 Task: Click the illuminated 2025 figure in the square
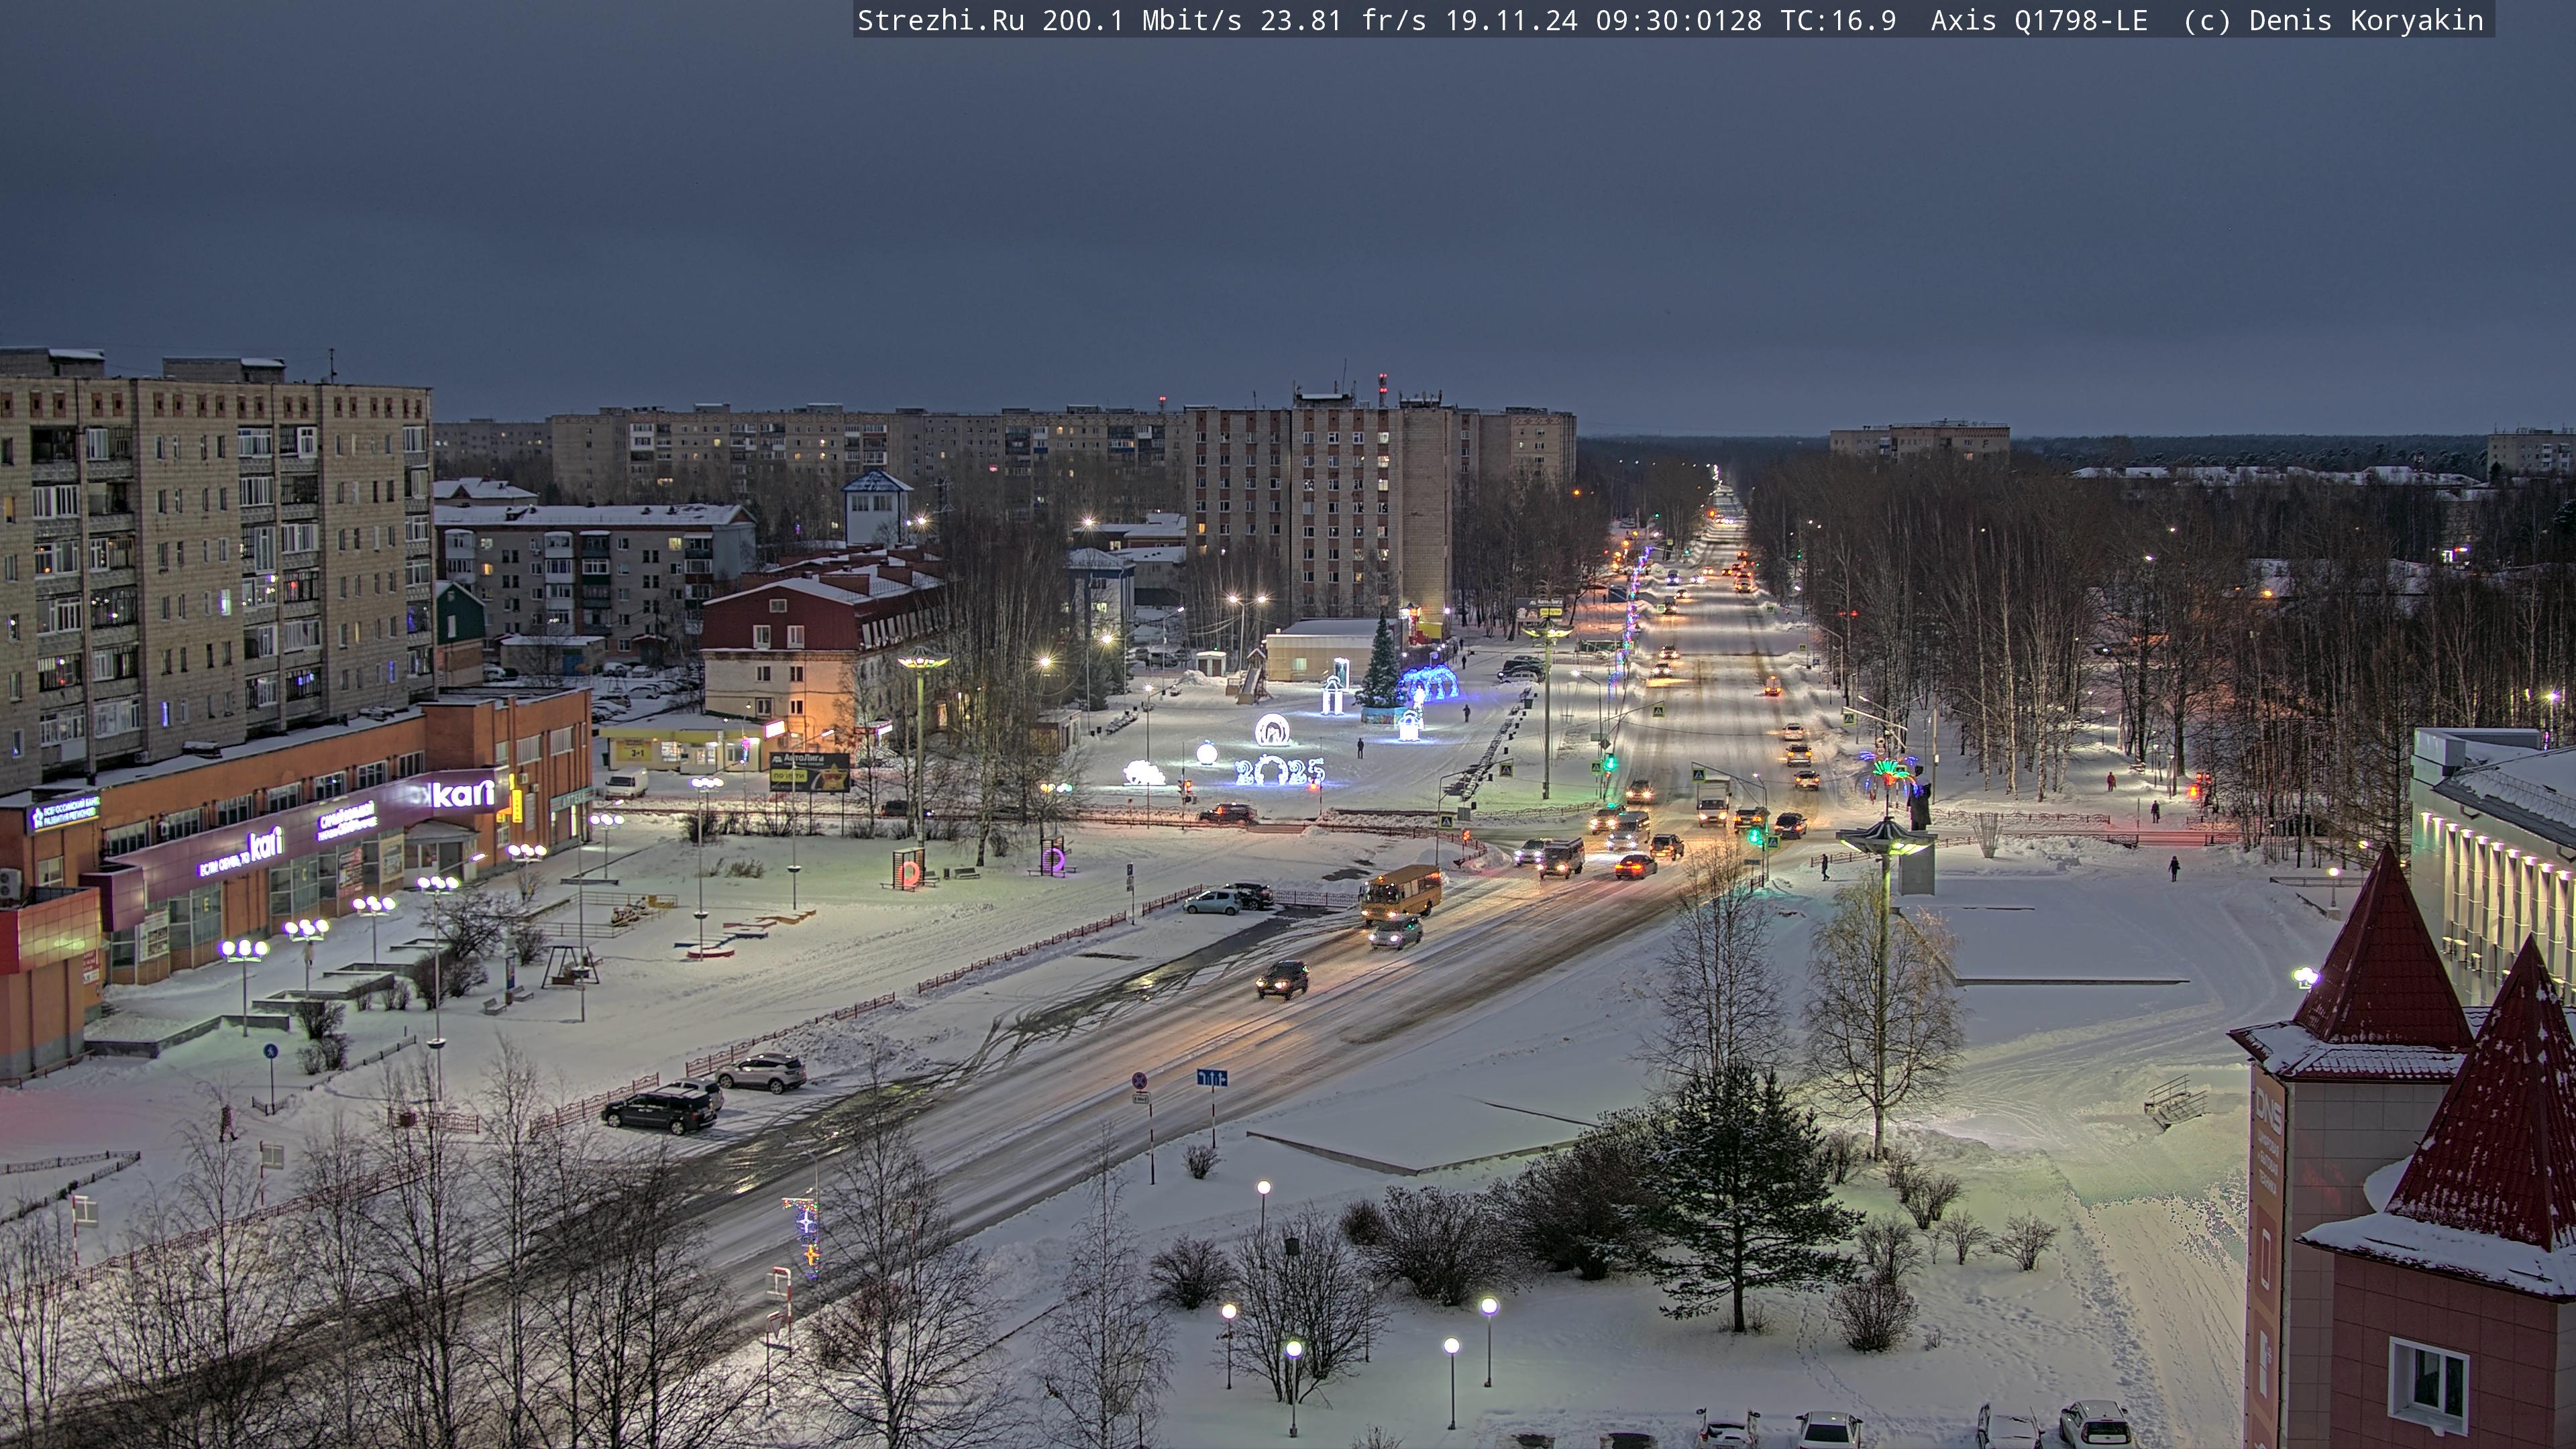point(1280,770)
